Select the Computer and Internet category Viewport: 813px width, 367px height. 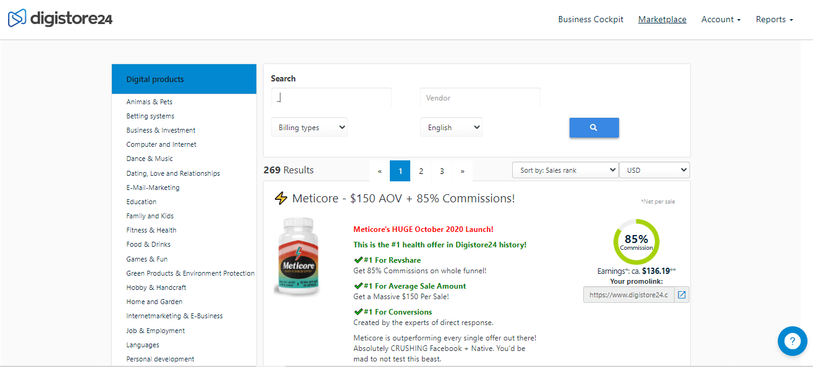pyautogui.click(x=161, y=144)
